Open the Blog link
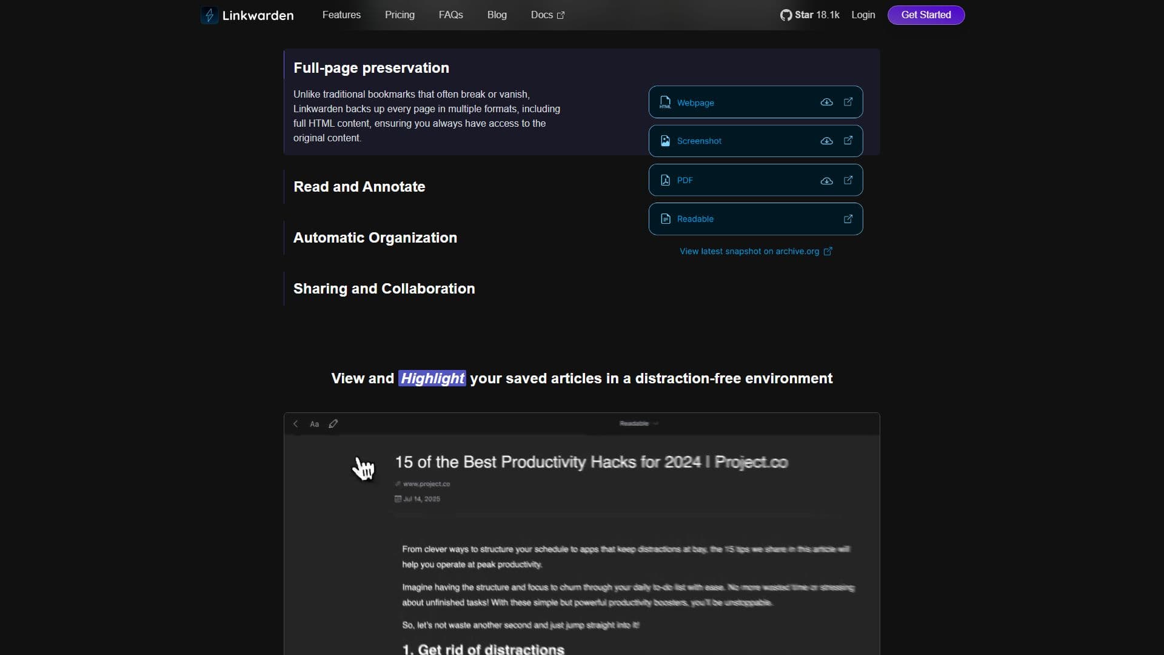The height and width of the screenshot is (655, 1164). tap(497, 15)
